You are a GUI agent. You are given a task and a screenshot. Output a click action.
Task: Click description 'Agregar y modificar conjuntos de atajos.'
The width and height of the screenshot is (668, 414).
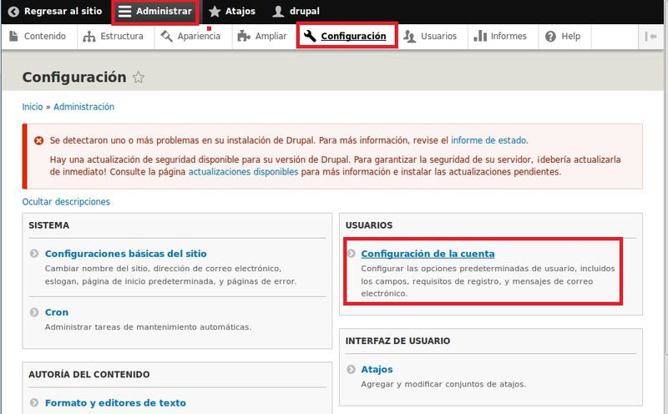(443, 384)
